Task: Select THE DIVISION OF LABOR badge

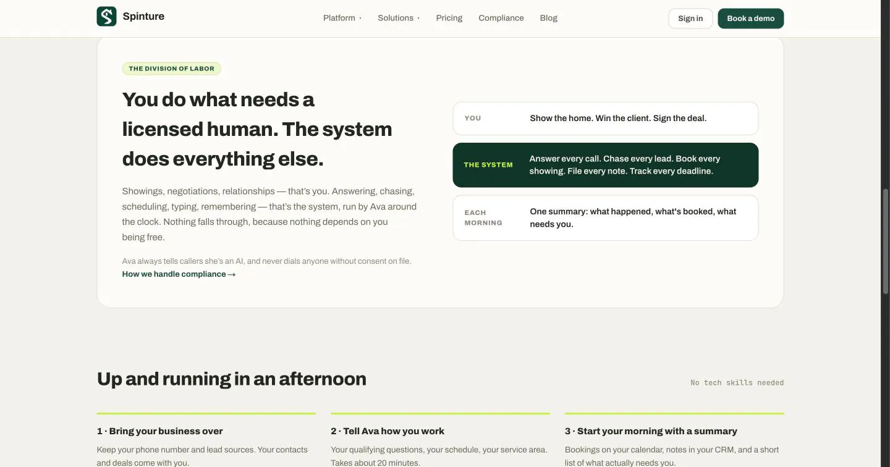Action: (172, 69)
